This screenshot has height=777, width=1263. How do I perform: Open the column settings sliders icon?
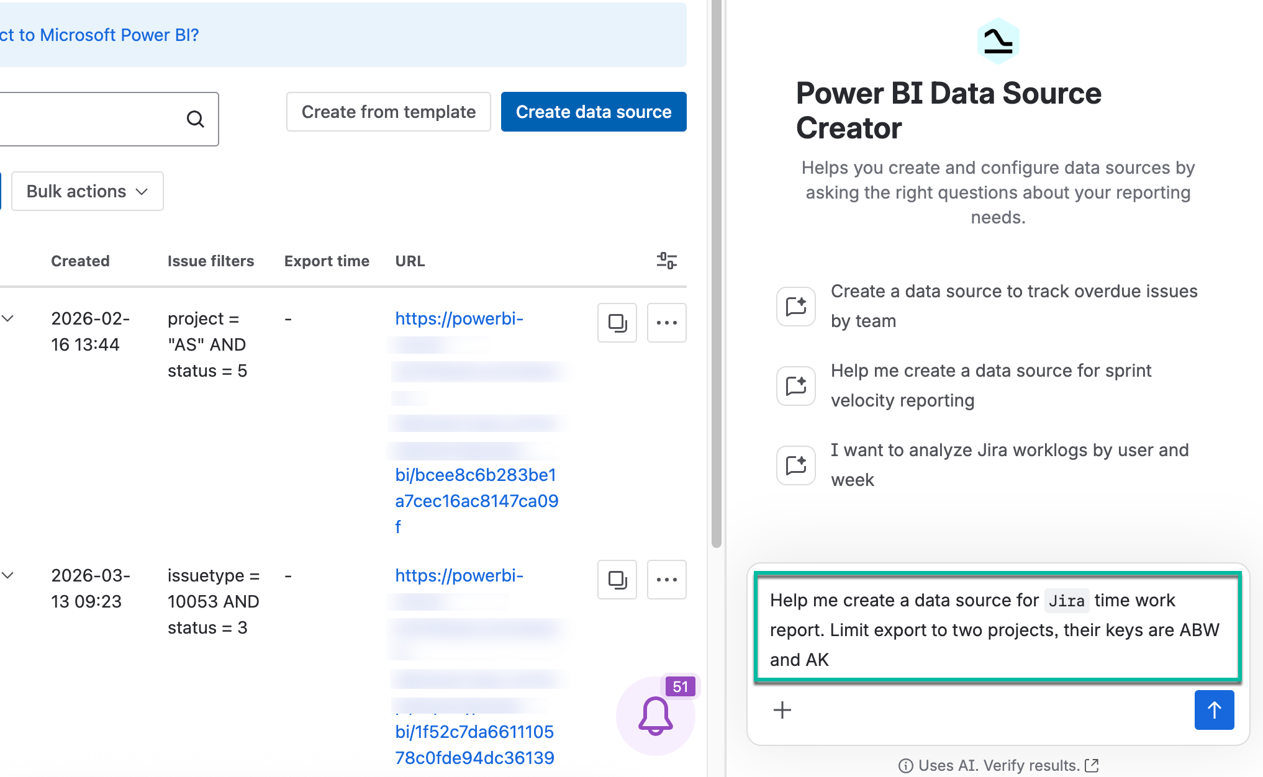click(667, 261)
